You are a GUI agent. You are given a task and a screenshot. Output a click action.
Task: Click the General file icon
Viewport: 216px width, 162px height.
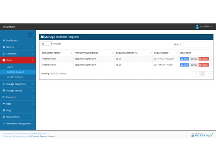coord(4,47)
